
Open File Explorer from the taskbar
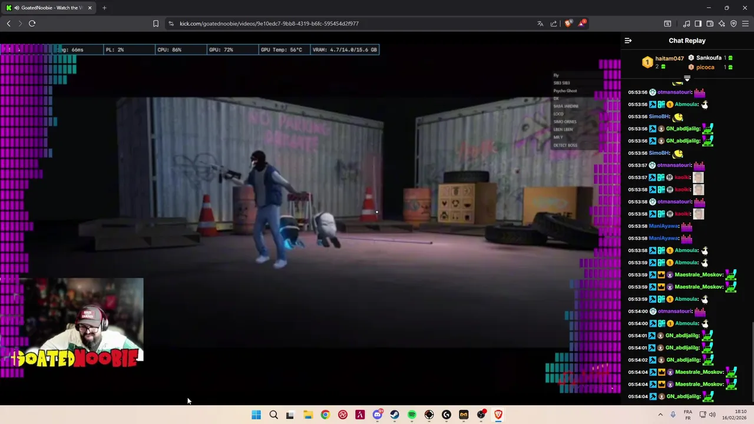click(x=307, y=415)
